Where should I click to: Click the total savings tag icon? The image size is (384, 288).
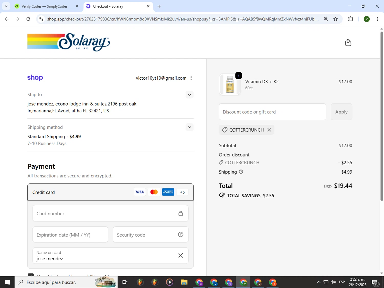coord(222,195)
